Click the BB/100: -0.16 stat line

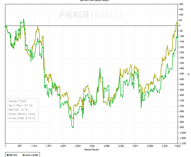pos(18,110)
